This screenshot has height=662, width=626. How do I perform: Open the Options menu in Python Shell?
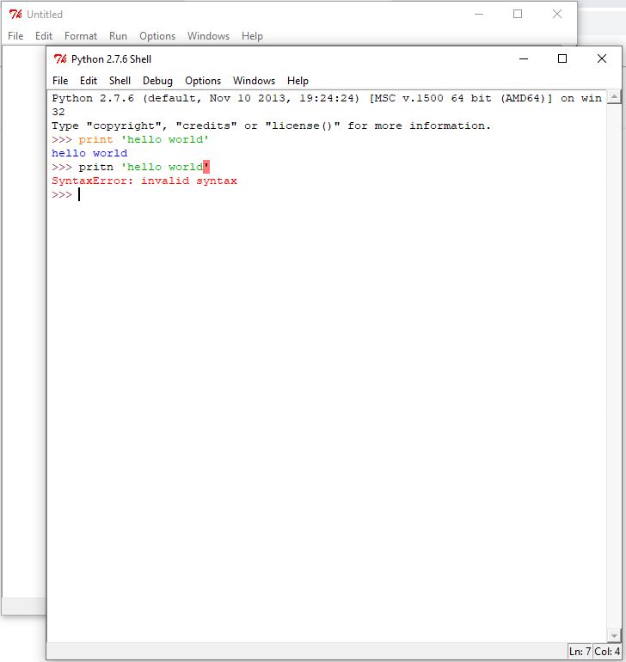click(x=203, y=81)
